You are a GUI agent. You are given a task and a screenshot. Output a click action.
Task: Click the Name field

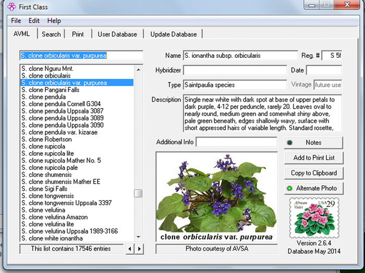click(240, 56)
